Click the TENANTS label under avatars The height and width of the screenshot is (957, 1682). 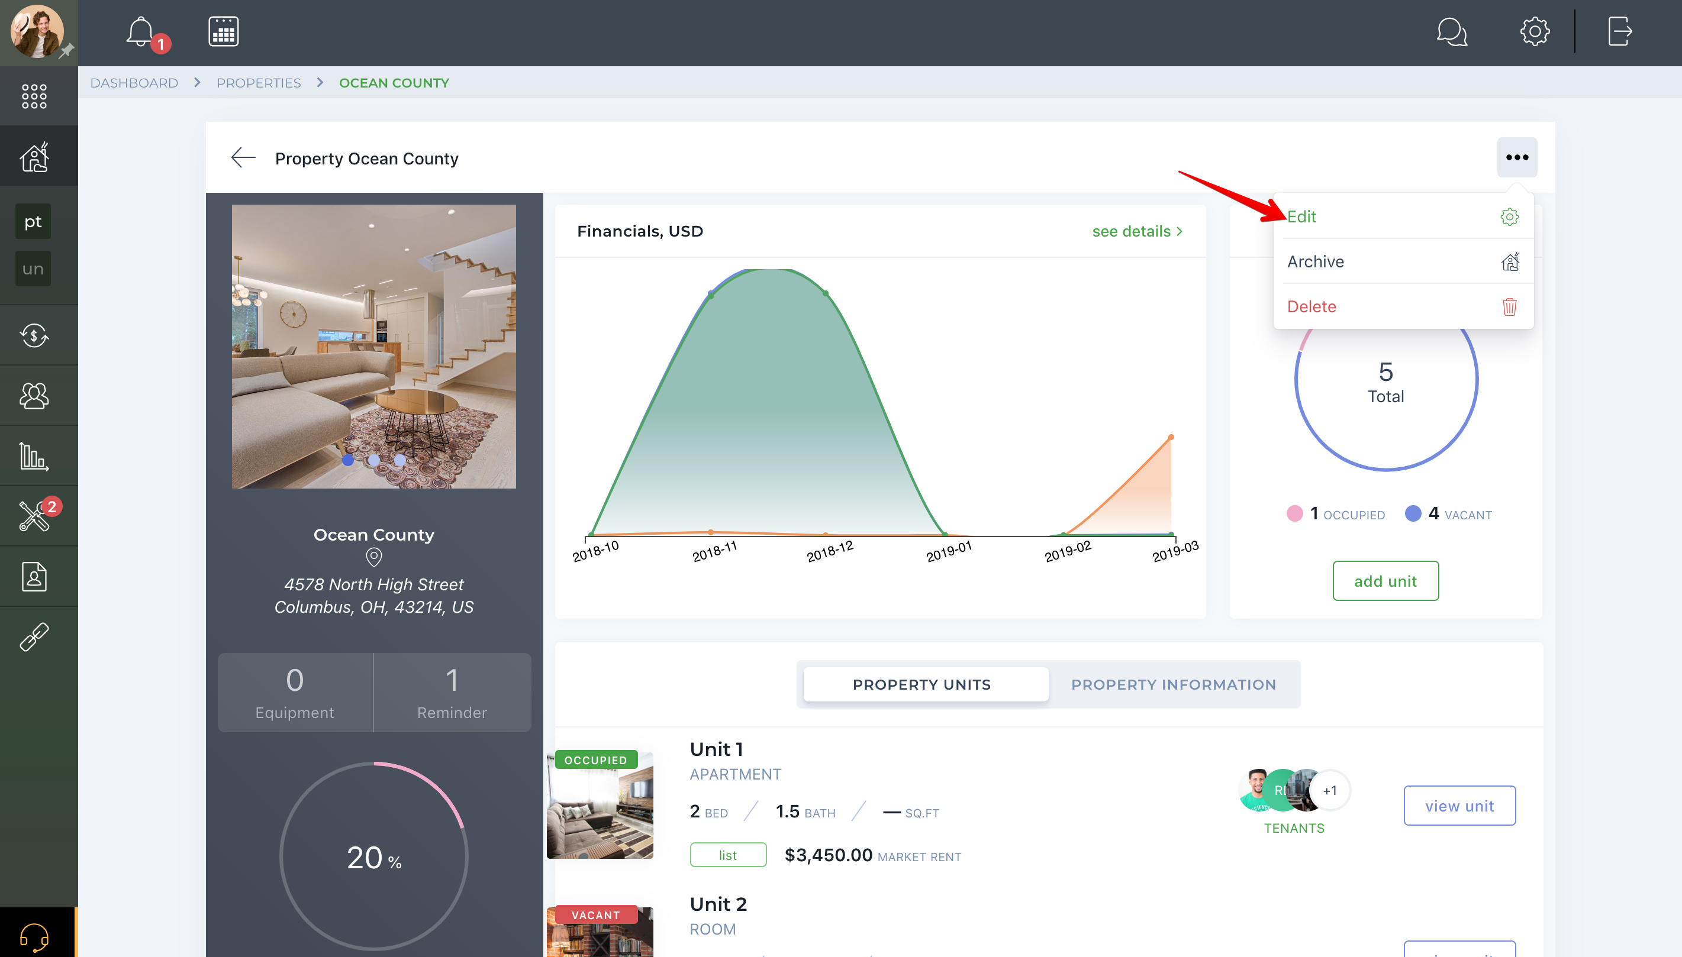pos(1294,828)
